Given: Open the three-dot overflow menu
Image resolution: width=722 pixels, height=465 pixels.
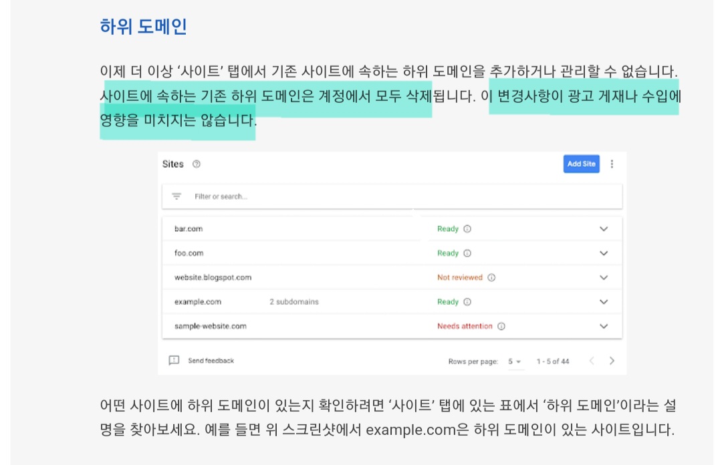Looking at the screenshot, I should 612,164.
